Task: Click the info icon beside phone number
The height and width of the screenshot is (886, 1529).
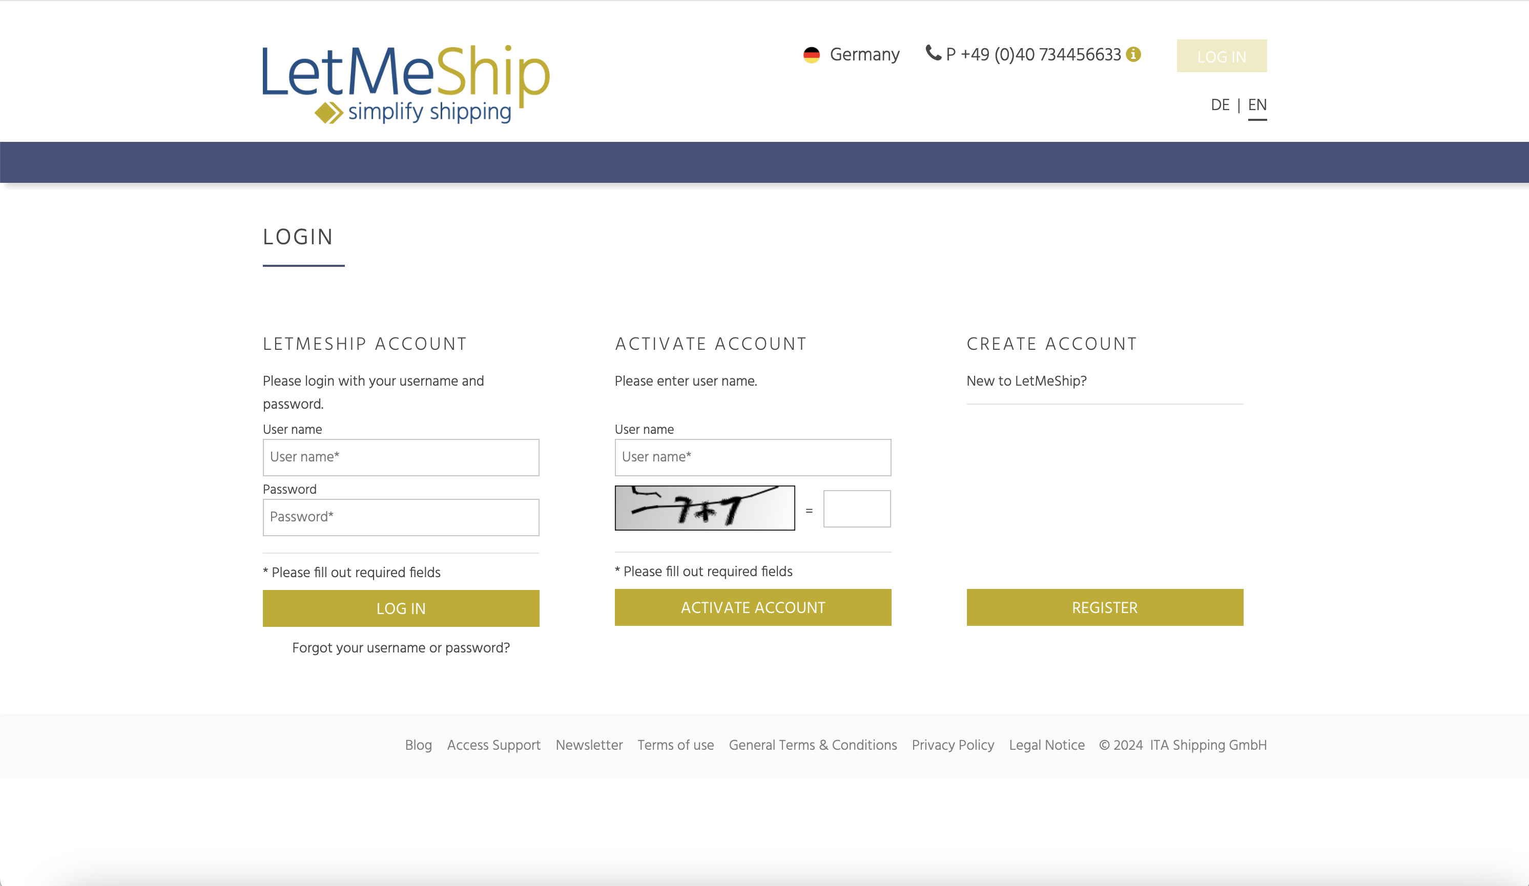Action: (1133, 55)
